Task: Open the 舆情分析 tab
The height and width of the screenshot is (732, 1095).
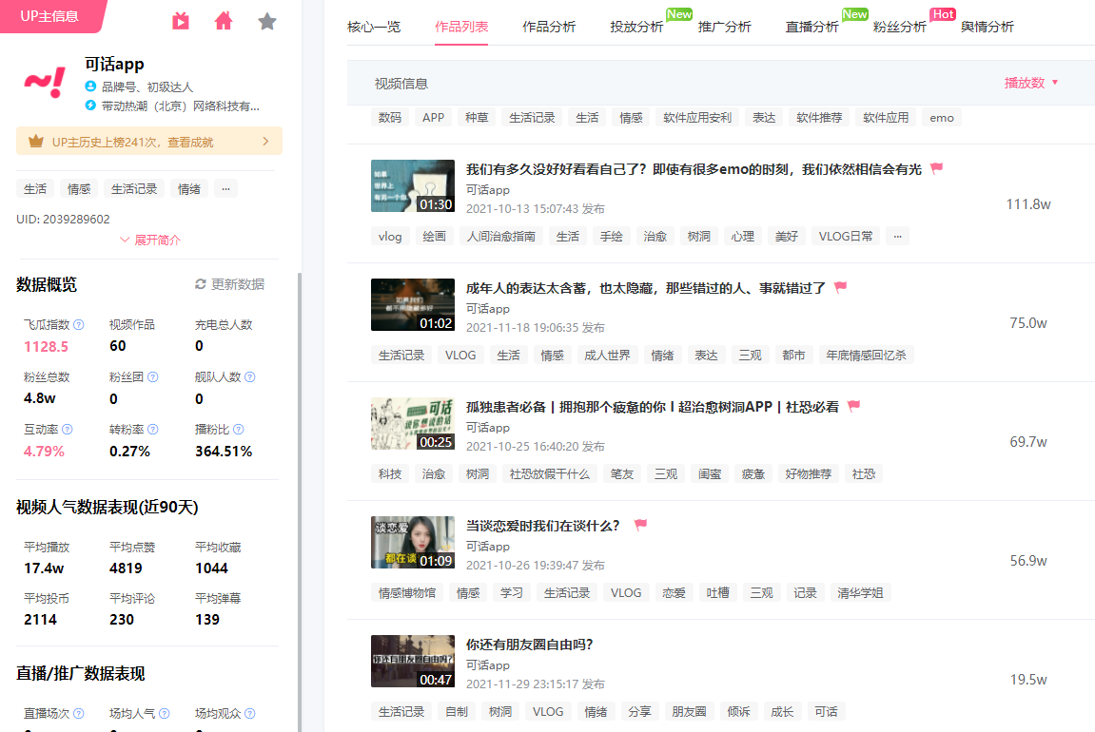Action: 987,27
